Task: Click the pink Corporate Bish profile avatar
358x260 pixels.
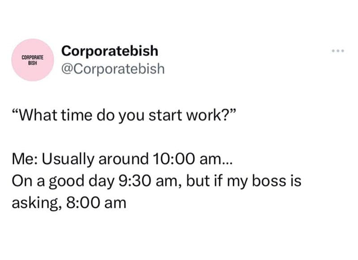Action: [34, 60]
